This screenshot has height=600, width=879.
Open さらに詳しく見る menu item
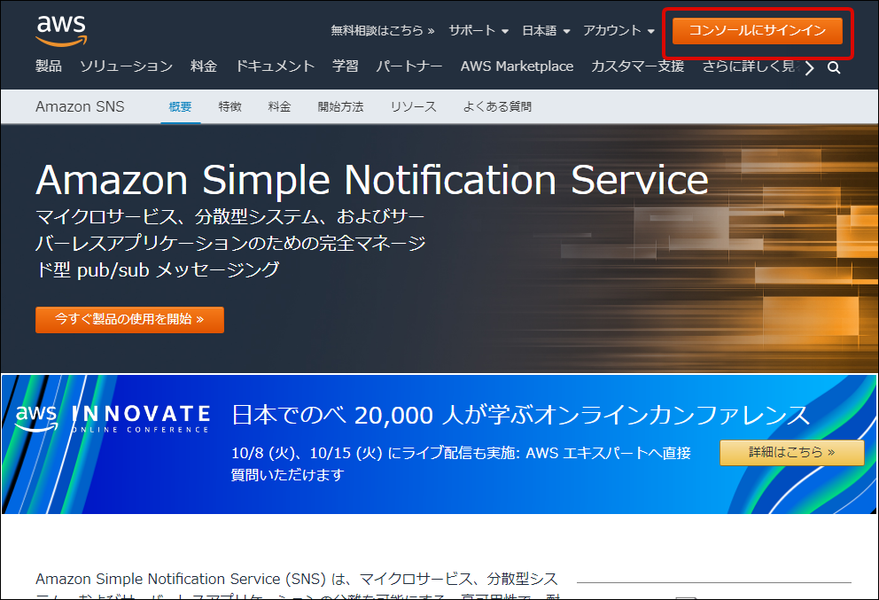click(x=751, y=66)
